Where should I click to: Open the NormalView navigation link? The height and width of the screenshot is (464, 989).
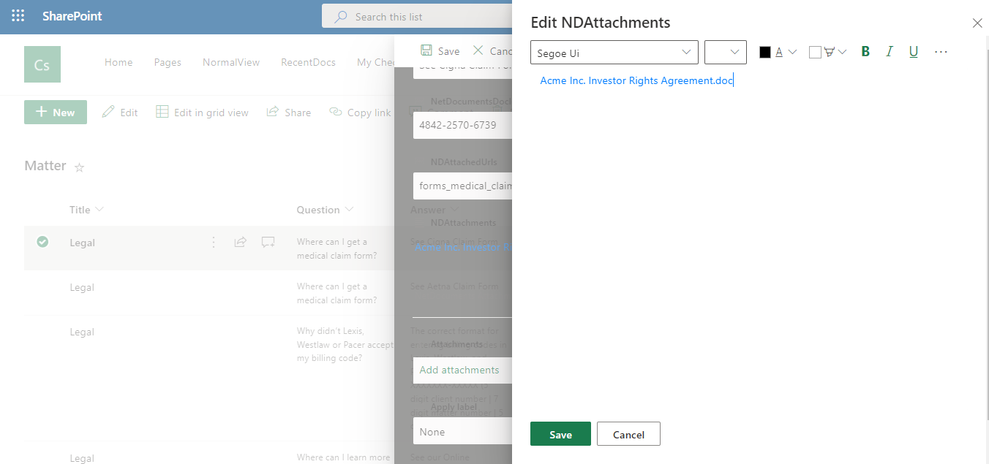click(x=231, y=63)
